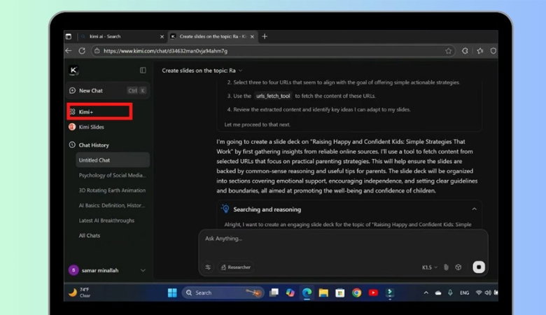The image size is (546, 315).
Task: Attach a file with the paperclip icon
Action: coord(446,267)
